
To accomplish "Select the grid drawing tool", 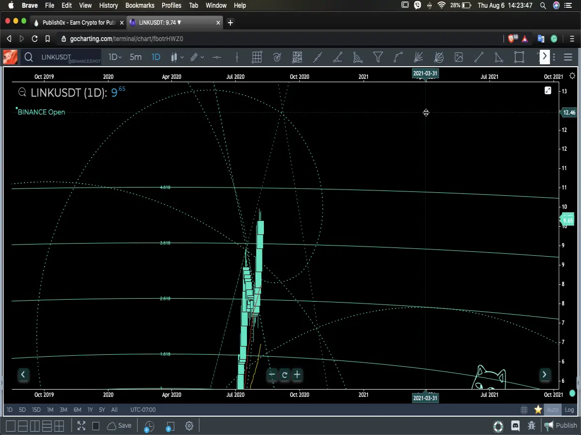I will coord(257,57).
